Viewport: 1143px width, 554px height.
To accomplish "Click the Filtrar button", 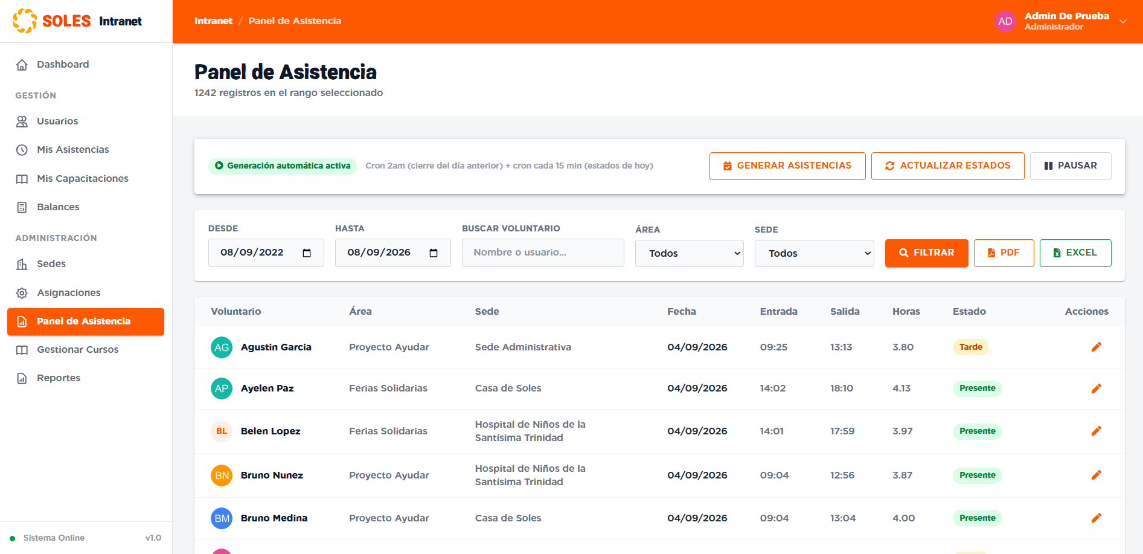I will coord(927,253).
